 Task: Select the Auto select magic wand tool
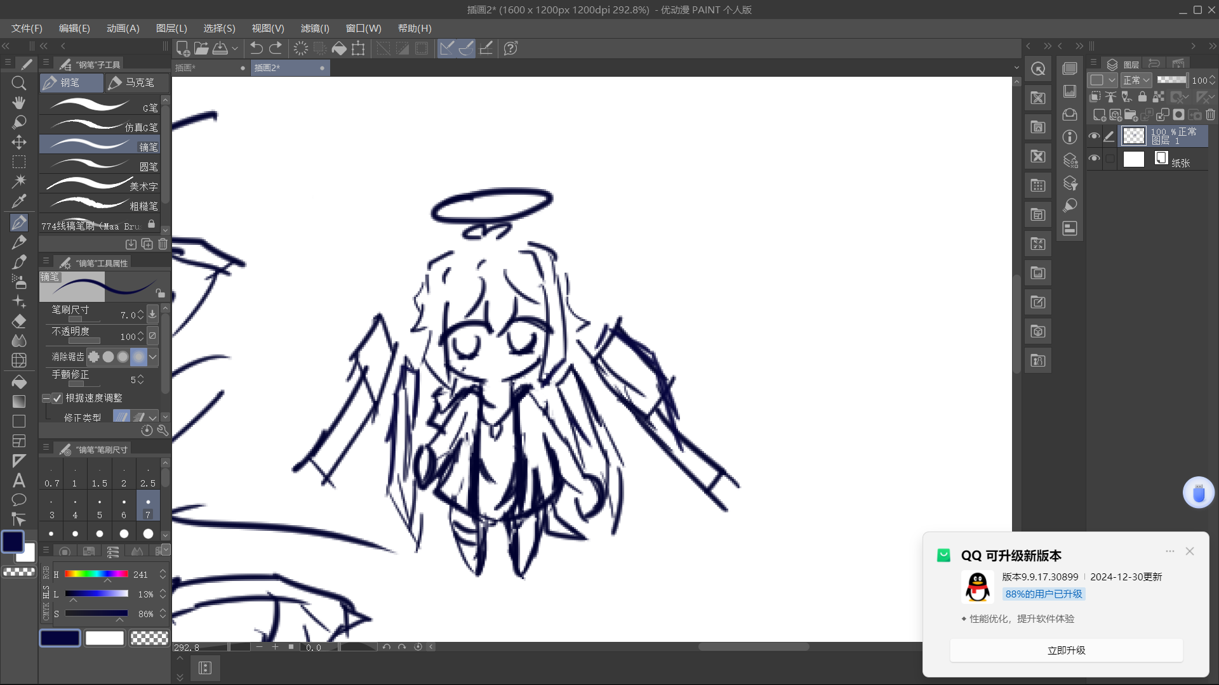click(19, 181)
